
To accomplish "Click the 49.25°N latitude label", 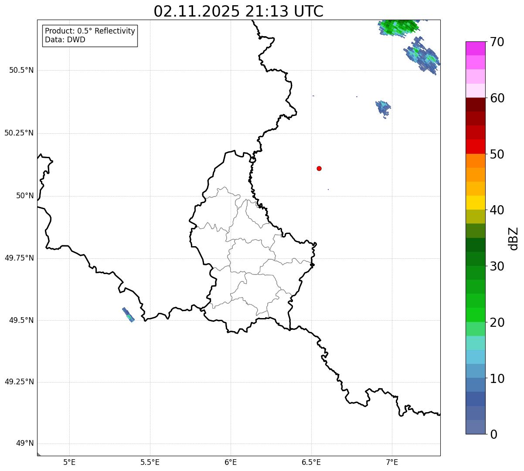I will pos(19,382).
